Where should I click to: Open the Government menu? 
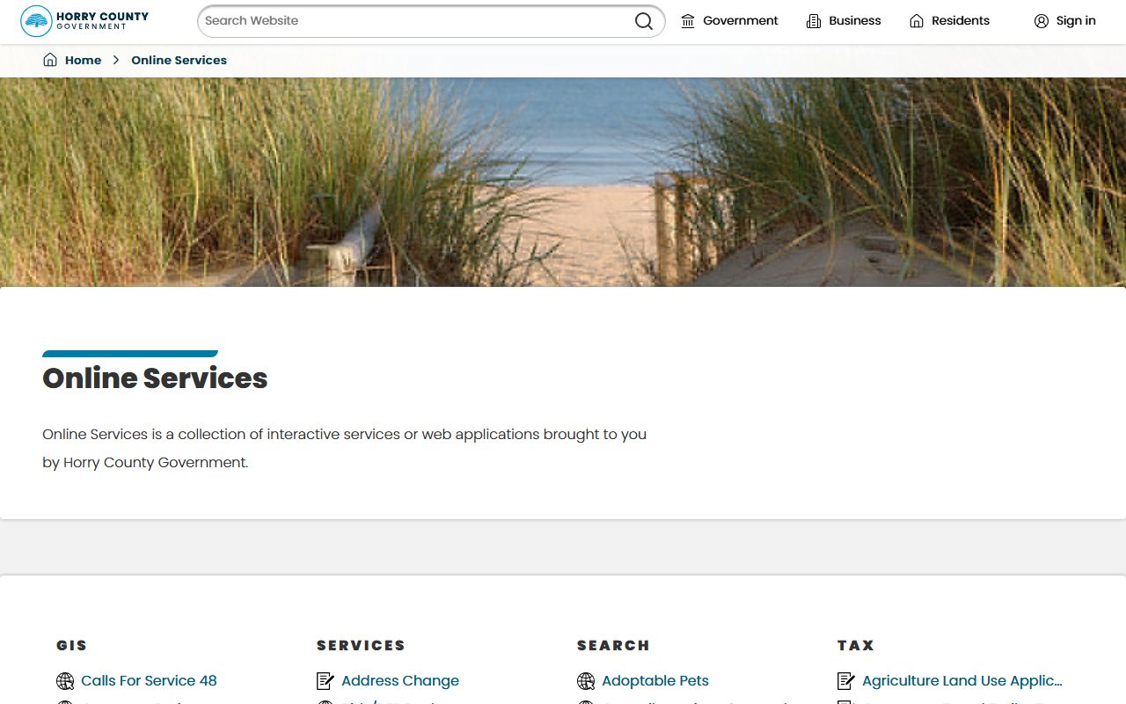[729, 21]
